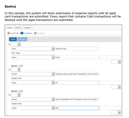Screen dimensions: 129x118
Task: Open the Random tab
Action: point(18,28)
